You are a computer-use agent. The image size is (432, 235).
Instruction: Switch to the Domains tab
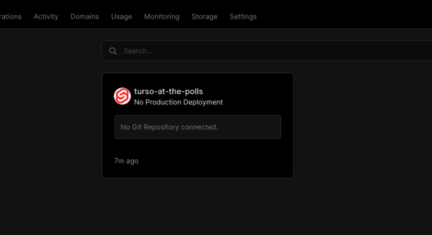click(84, 16)
